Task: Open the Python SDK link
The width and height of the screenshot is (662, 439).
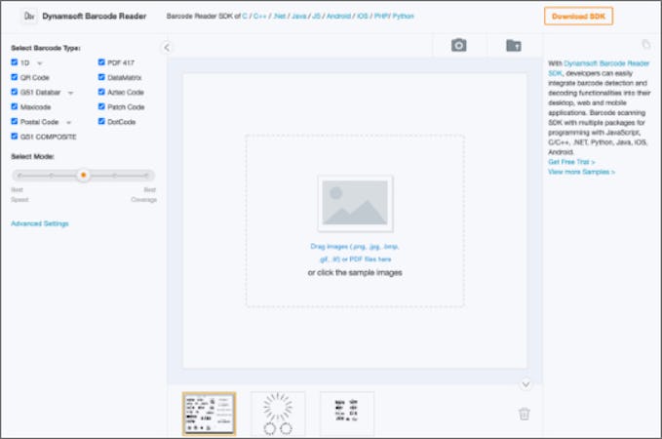Action: tap(403, 16)
